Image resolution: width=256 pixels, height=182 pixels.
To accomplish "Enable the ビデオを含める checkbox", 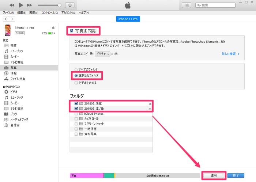I will [76, 83].
